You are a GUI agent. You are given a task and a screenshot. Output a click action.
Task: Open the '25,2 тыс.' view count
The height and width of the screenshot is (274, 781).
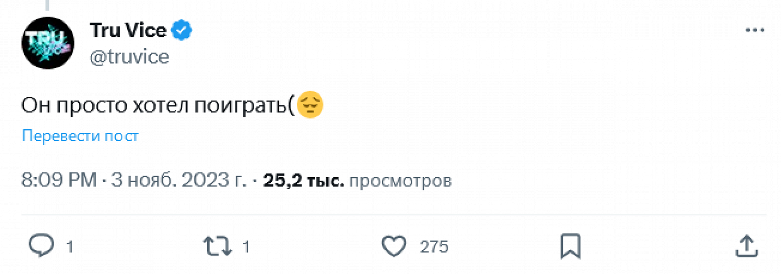304,181
